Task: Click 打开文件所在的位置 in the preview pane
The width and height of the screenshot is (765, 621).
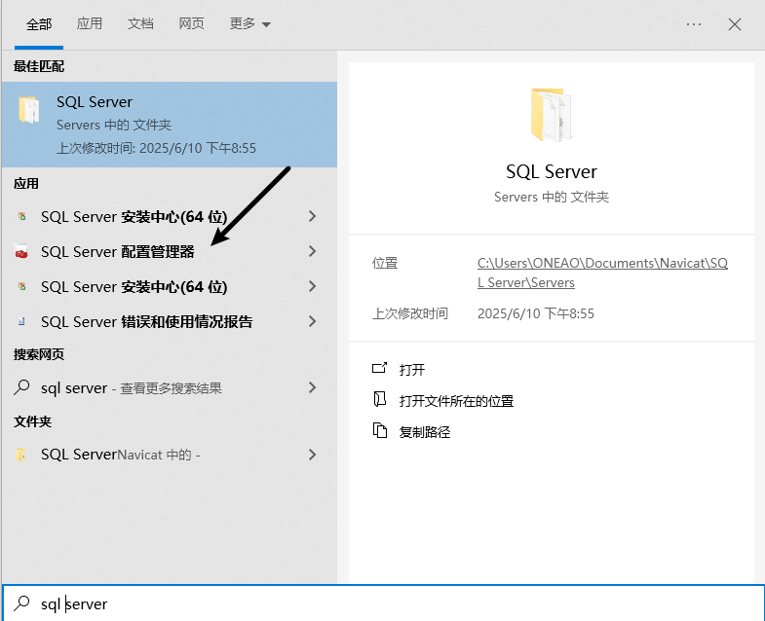Action: 456,400
